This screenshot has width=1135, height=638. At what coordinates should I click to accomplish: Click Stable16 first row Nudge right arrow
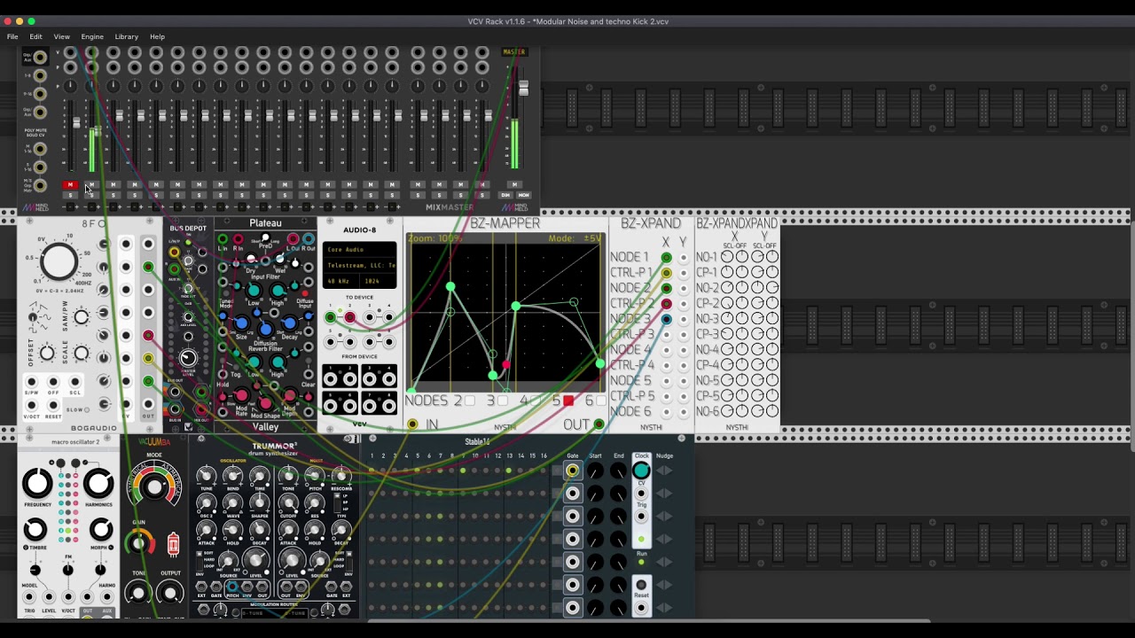pyautogui.click(x=669, y=471)
